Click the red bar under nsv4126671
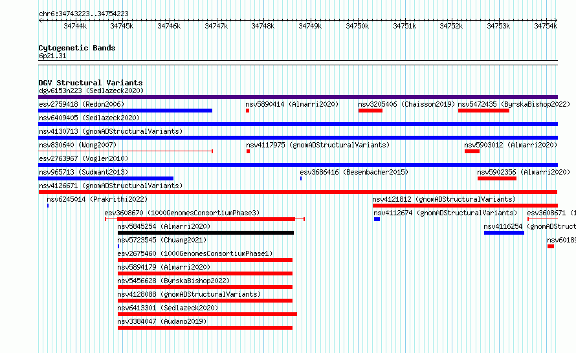Viewport: 576px width, 353px height. coord(298,192)
